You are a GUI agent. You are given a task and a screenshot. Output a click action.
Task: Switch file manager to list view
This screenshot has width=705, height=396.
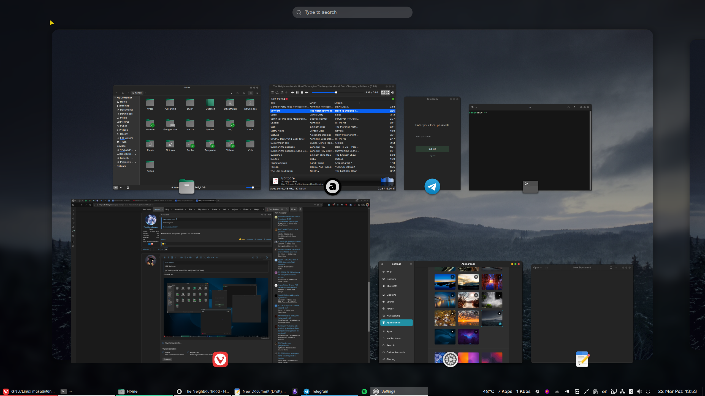pos(257,93)
